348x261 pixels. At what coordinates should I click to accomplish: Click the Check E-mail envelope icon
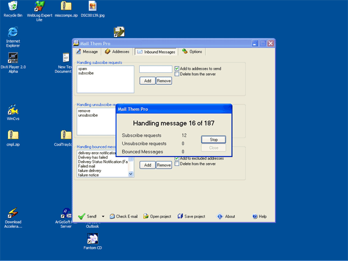point(112,216)
